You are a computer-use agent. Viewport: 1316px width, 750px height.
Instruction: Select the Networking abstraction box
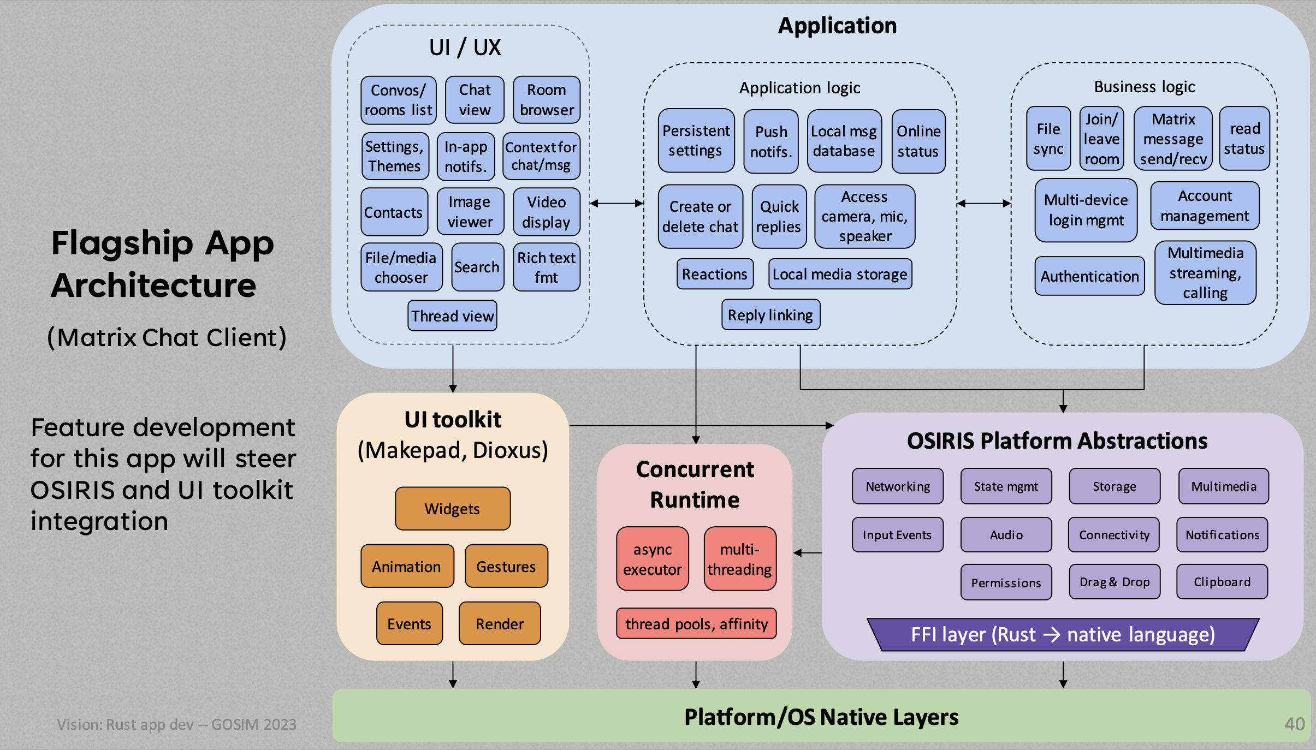(897, 486)
